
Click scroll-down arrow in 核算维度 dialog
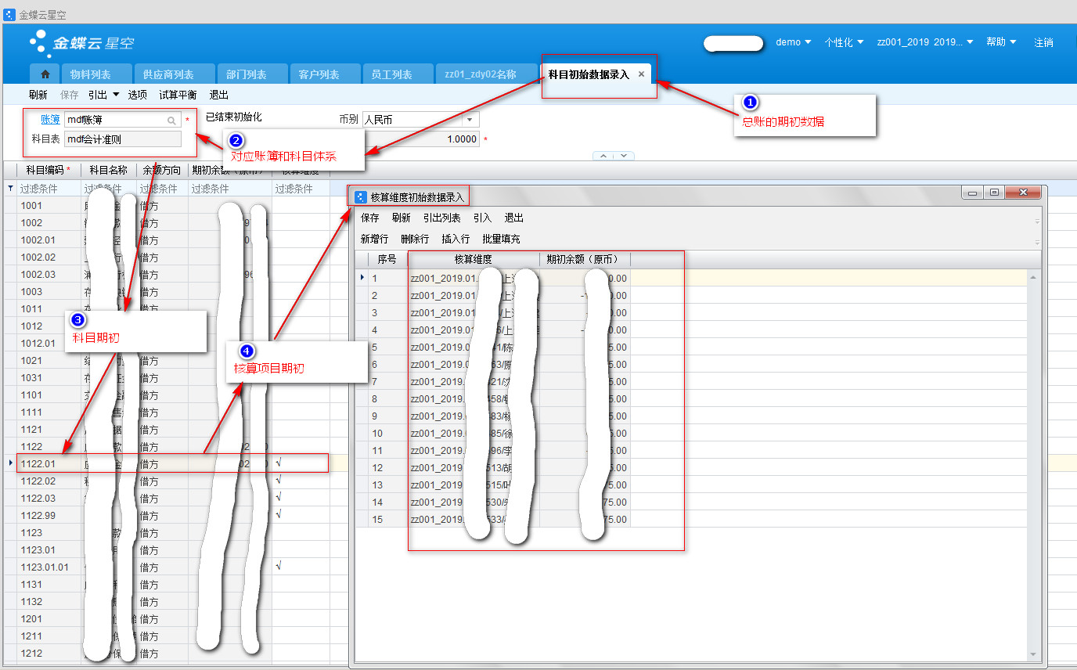1034,654
